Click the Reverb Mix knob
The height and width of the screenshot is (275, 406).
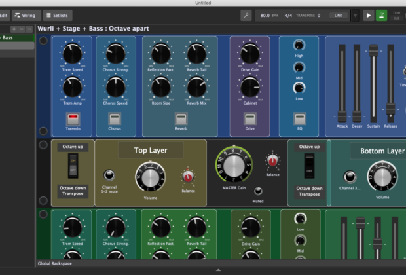pyautogui.click(x=196, y=86)
